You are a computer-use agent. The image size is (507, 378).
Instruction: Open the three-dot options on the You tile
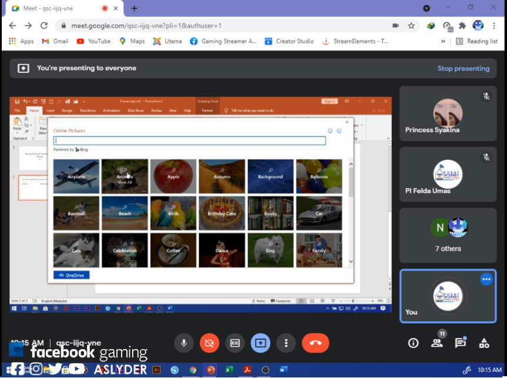click(486, 279)
